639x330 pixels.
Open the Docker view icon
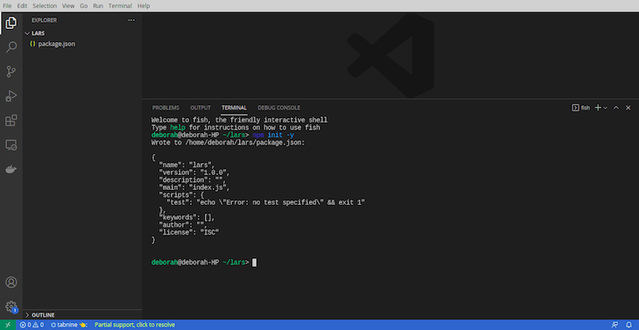coord(11,169)
